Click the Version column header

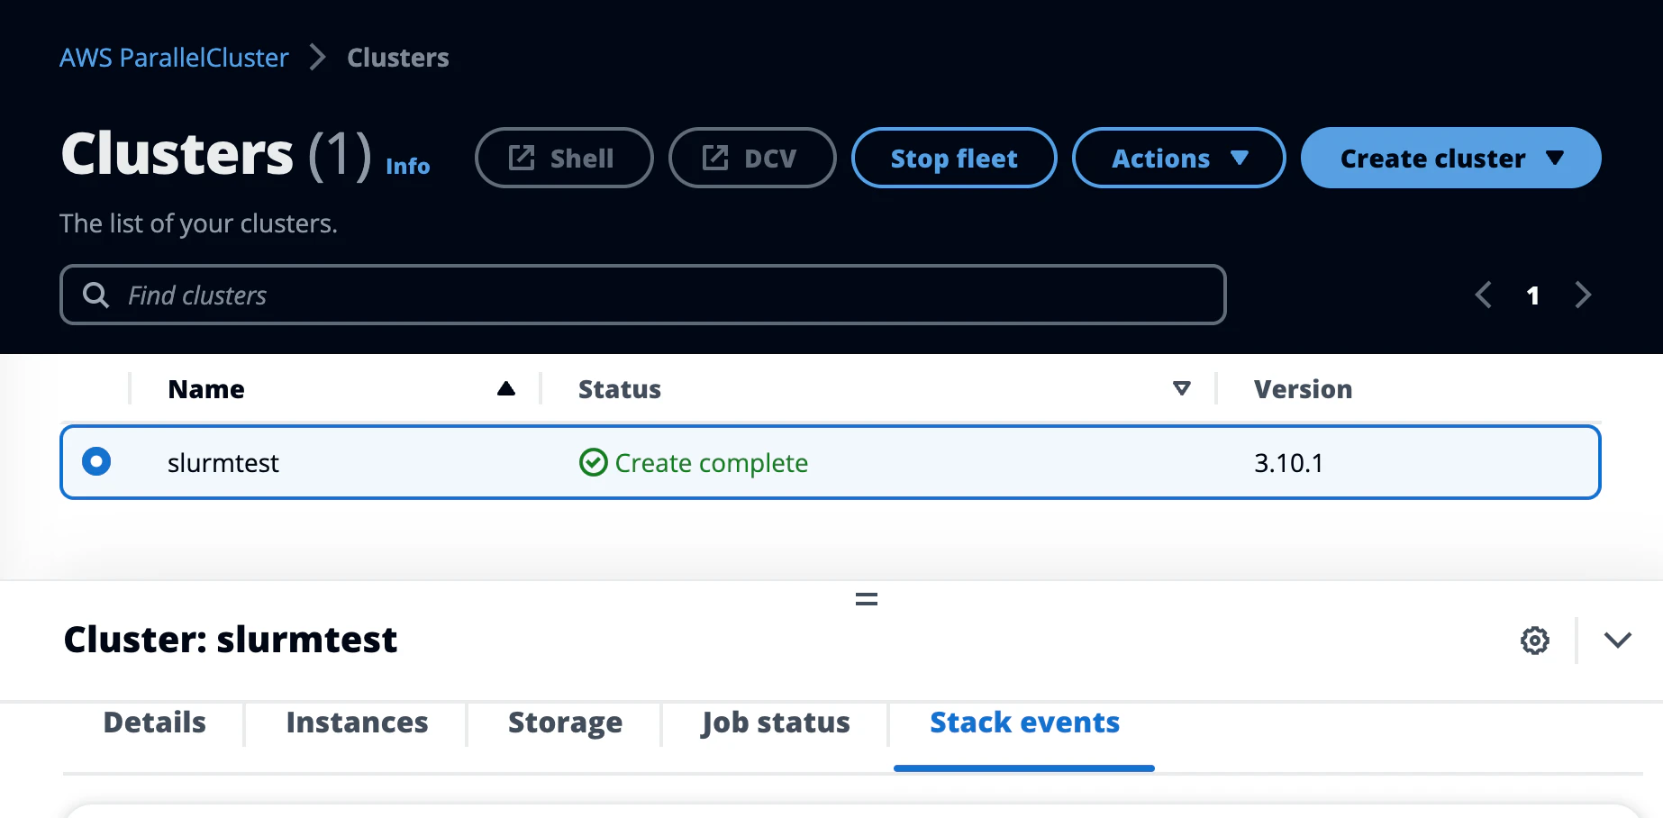point(1303,388)
